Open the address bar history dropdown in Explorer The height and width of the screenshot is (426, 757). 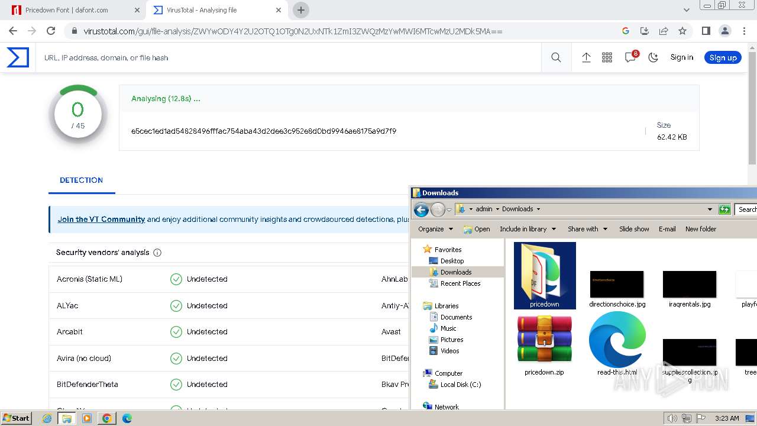pos(710,209)
